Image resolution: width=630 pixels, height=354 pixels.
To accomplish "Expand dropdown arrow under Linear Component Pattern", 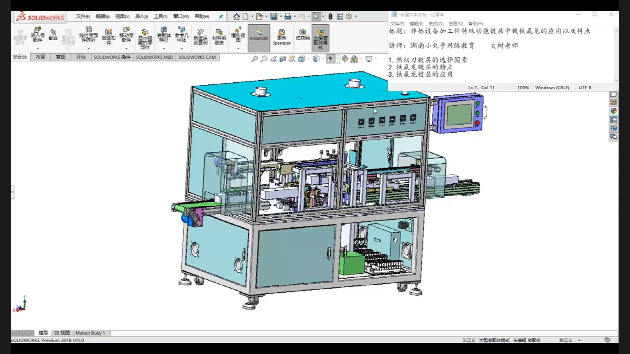I will click(88, 49).
